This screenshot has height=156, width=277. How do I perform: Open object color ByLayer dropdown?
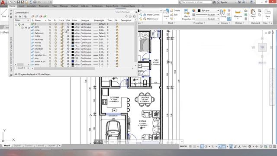[x=218, y=10]
